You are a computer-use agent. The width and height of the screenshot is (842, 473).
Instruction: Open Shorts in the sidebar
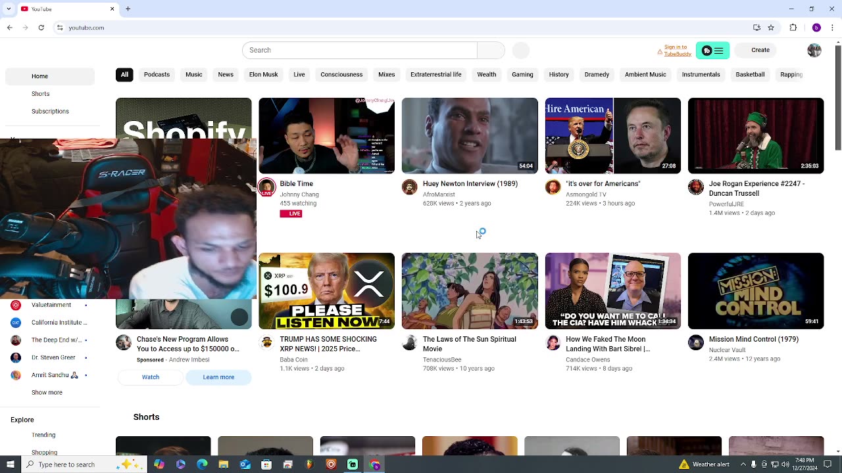(41, 94)
